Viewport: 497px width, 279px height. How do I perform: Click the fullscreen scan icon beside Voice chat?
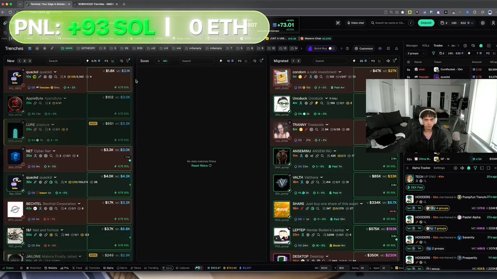point(338,23)
